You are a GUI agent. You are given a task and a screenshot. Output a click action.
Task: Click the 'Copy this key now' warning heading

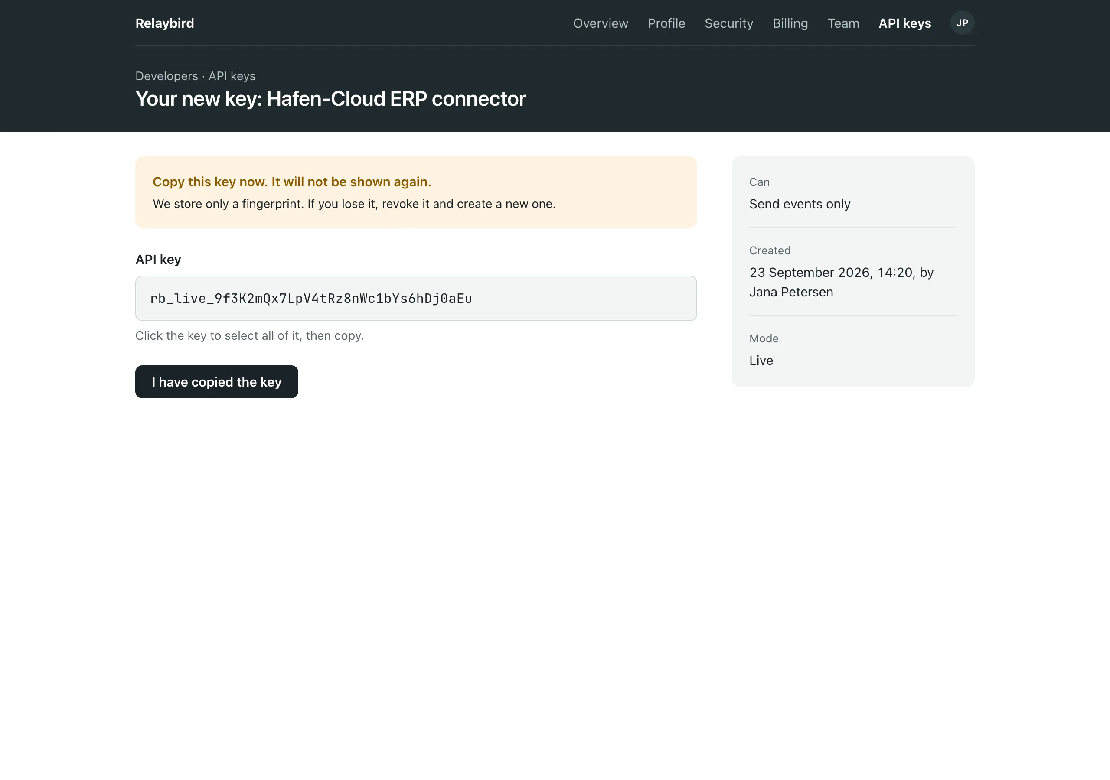[x=291, y=182]
